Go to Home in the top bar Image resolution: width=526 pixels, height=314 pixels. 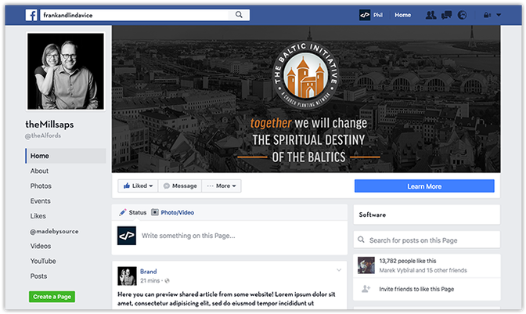(402, 15)
